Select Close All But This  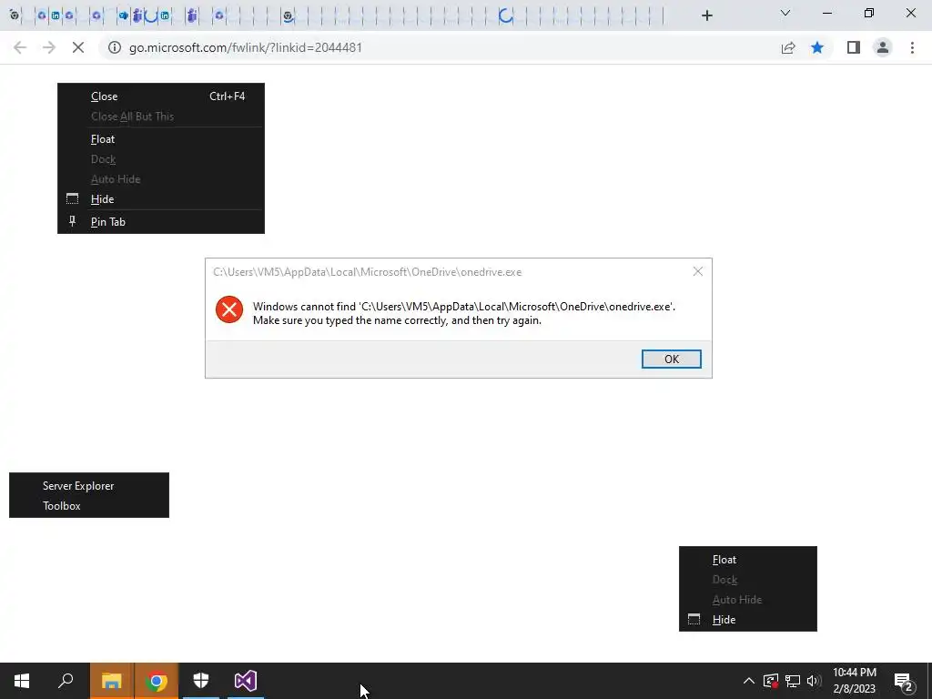click(161, 116)
